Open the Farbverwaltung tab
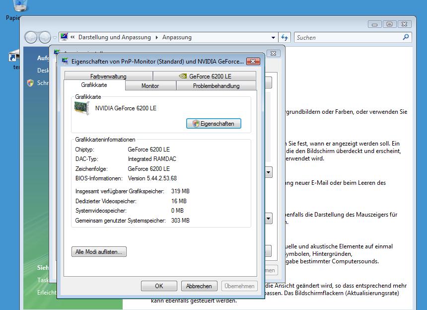The height and width of the screenshot is (310, 427). pos(108,76)
